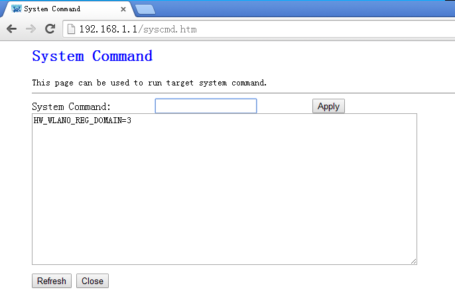Select the System Command browser tab
The image size is (455, 304).
tap(68, 9)
